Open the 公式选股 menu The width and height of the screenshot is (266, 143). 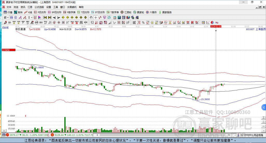[x=39, y=7]
